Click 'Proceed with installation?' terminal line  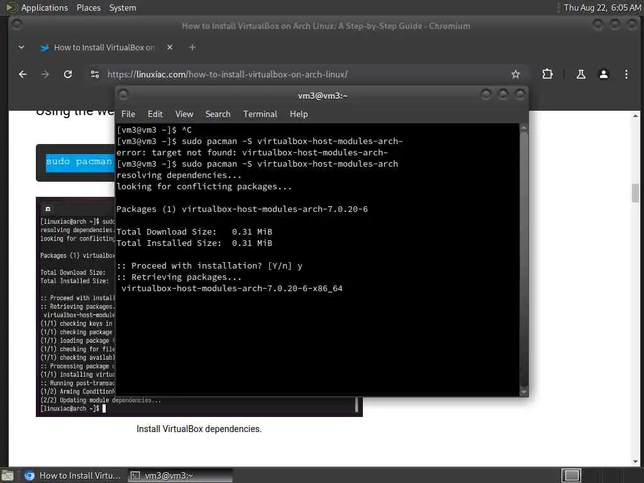209,266
